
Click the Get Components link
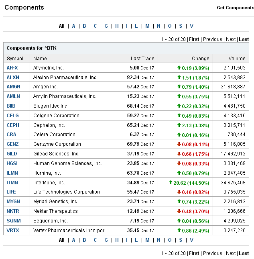[236, 8]
